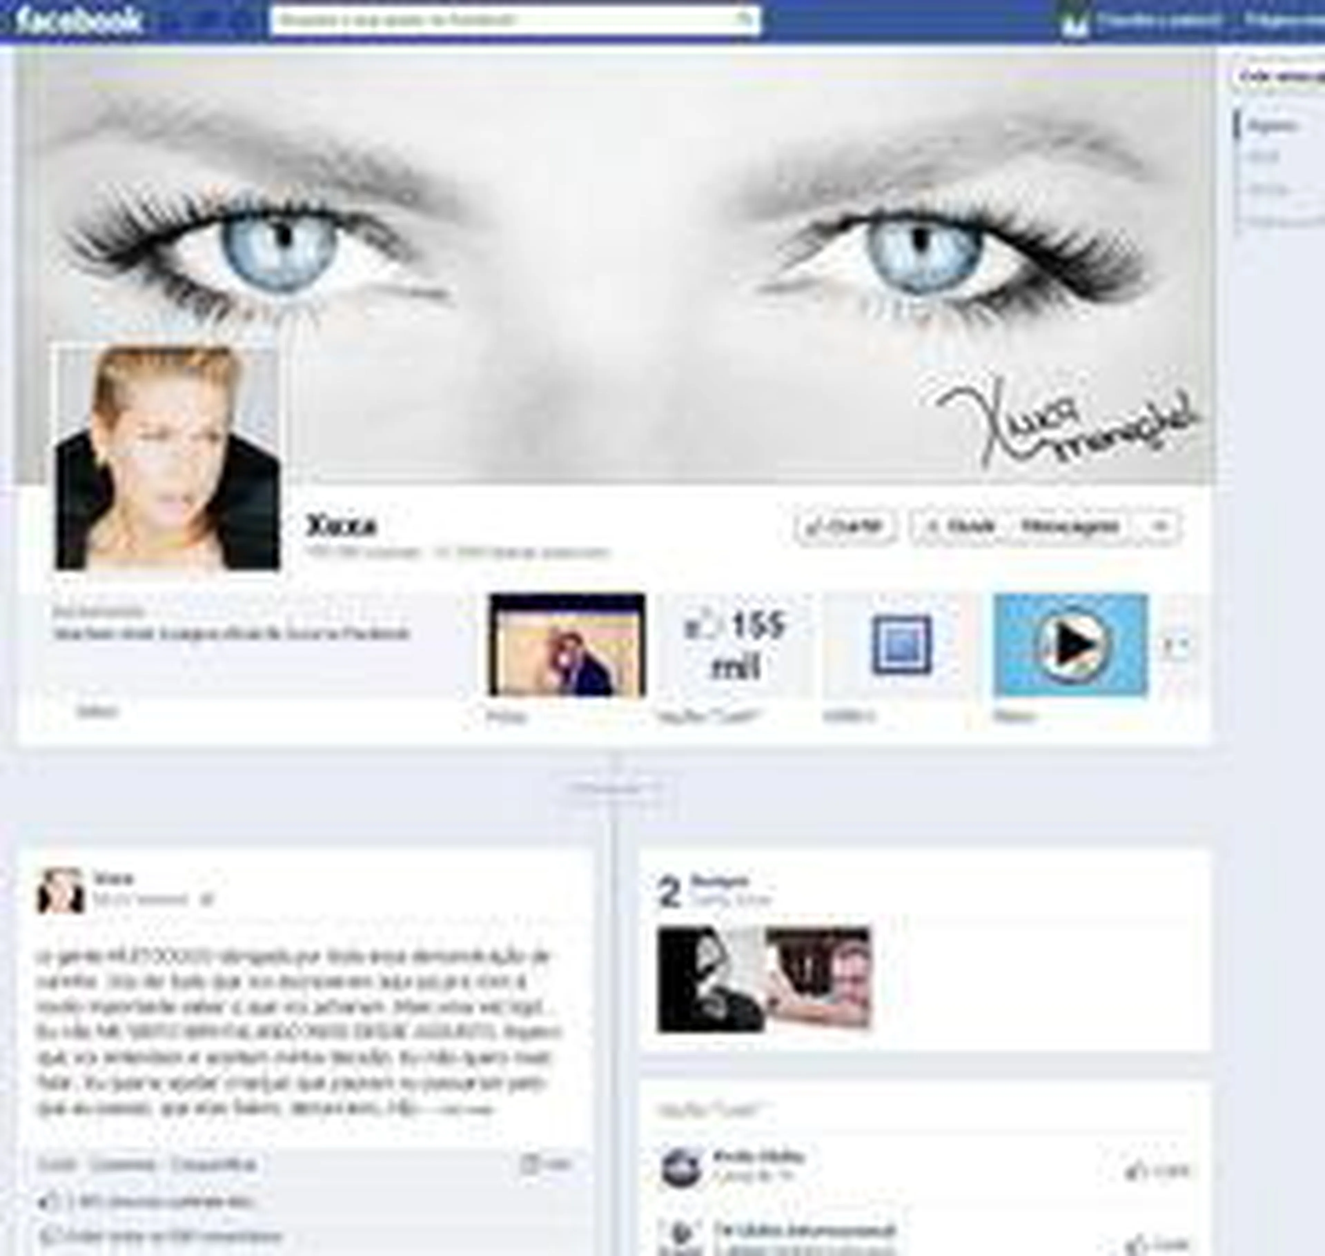Open the Sobre link under the page description
The height and width of the screenshot is (1256, 1325).
[98, 711]
